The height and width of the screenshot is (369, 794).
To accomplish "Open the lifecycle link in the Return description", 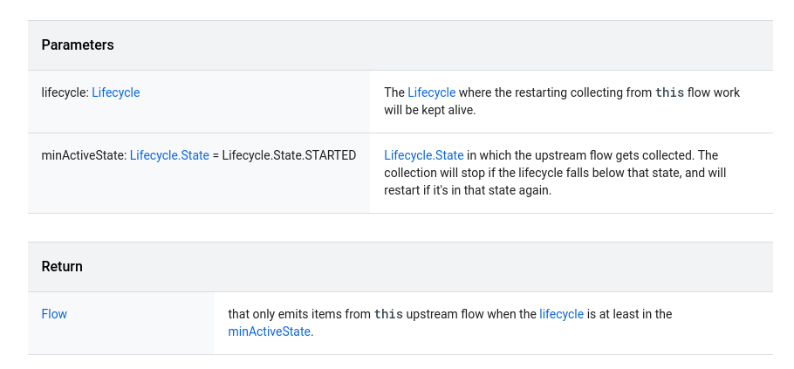I will pyautogui.click(x=561, y=314).
